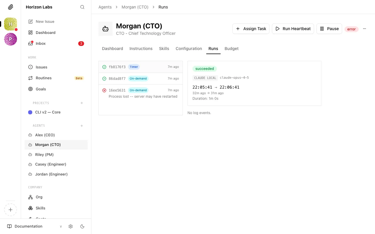The width and height of the screenshot is (375, 234).
Task: Open the Dashboard sidebar item
Action: [56, 32]
